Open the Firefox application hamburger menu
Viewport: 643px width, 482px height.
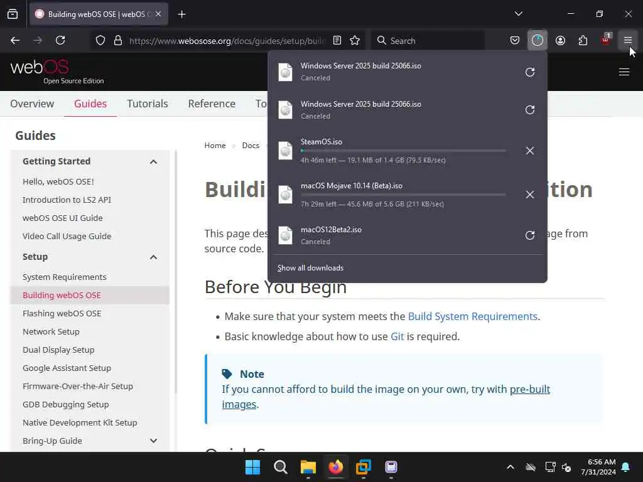point(627,40)
